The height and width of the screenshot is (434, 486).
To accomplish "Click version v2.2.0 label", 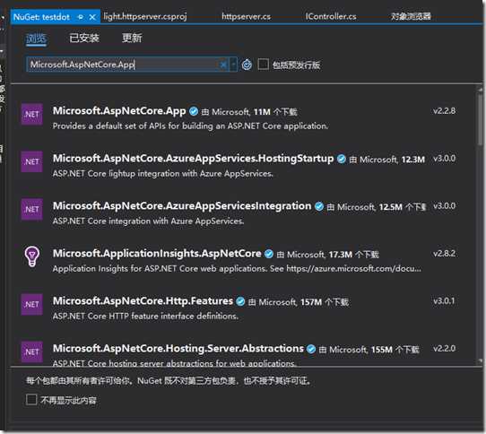I will coord(444,349).
